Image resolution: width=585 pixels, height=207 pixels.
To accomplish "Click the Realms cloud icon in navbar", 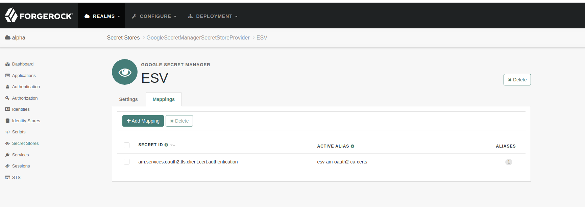I will tap(87, 16).
